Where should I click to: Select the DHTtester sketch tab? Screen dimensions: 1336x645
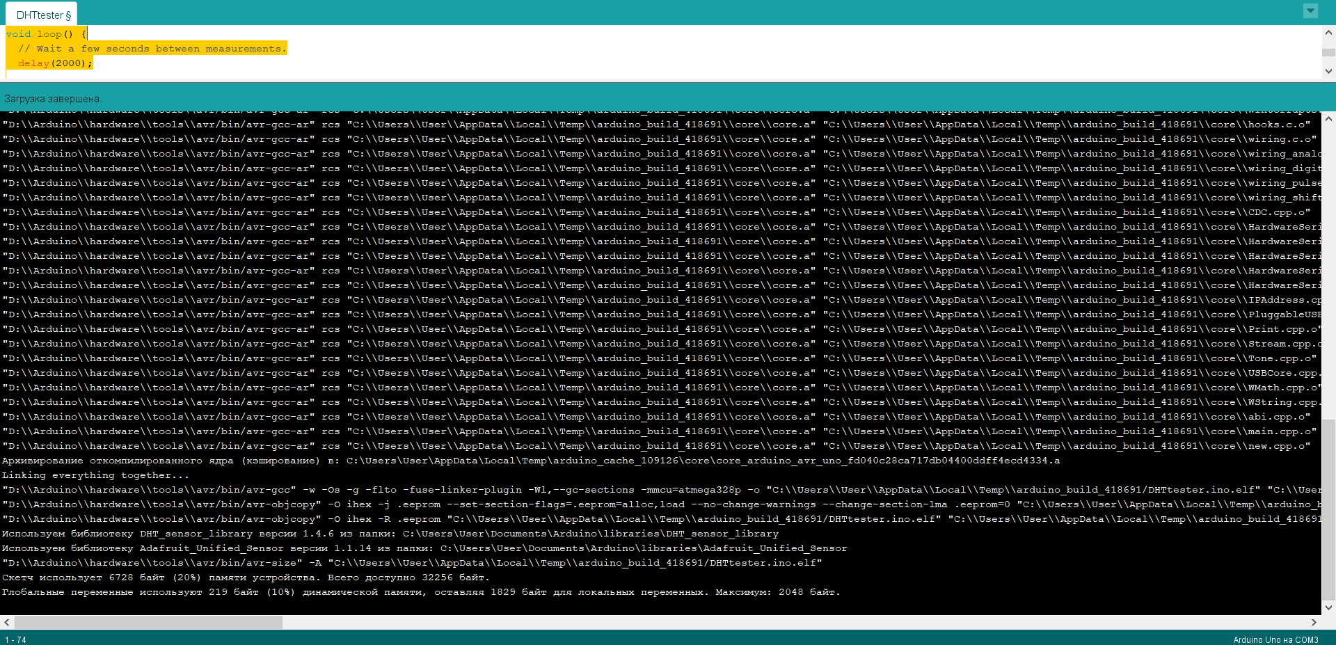coord(43,15)
